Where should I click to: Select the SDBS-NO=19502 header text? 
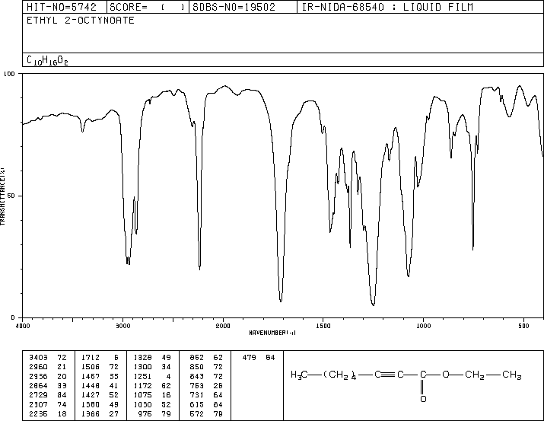(x=234, y=7)
